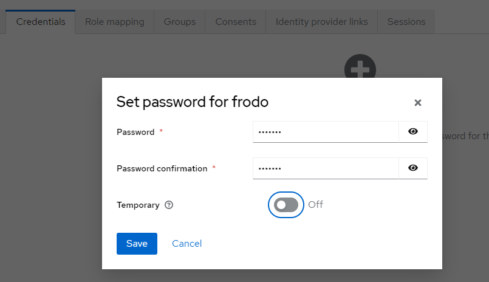Image resolution: width=489 pixels, height=282 pixels.
Task: Show password using the eye icon
Action: [x=413, y=132]
